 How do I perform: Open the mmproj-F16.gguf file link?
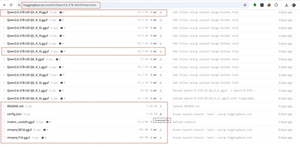click(19, 138)
